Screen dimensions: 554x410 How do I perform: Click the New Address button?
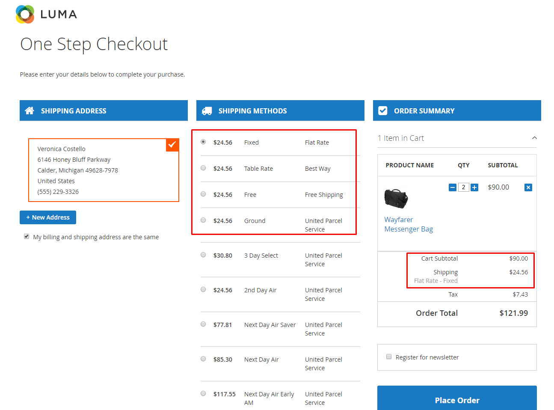pos(48,217)
